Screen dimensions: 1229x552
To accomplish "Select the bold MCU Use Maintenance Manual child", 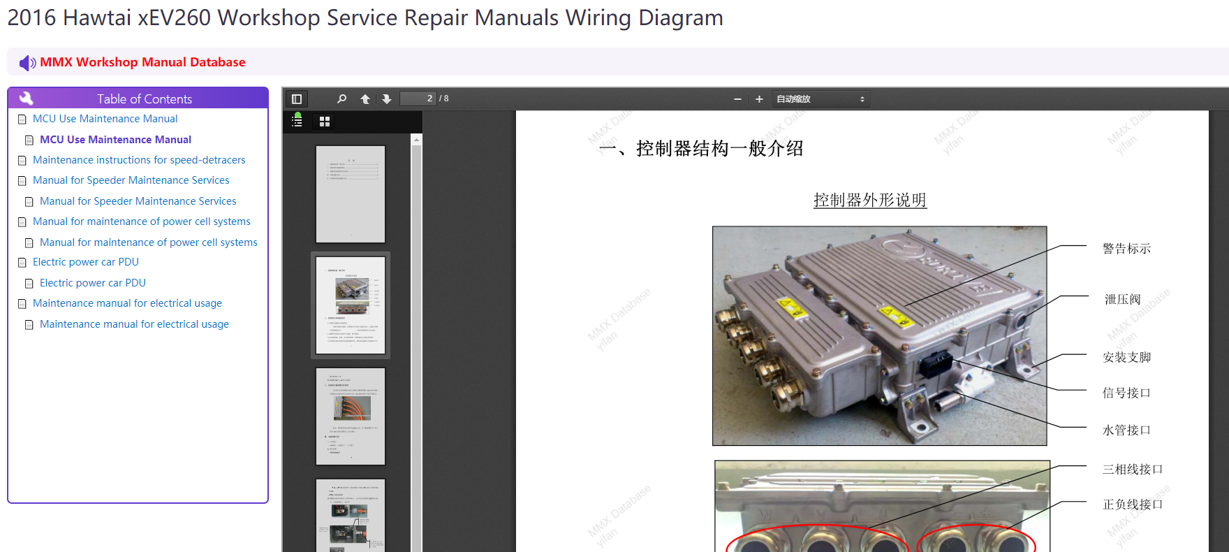I will [x=115, y=140].
